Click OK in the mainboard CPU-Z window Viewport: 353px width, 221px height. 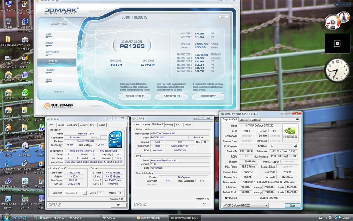204,204
